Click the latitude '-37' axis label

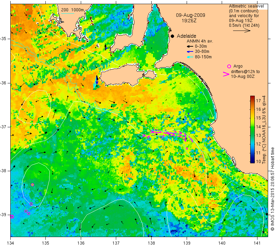(x=3, y=127)
